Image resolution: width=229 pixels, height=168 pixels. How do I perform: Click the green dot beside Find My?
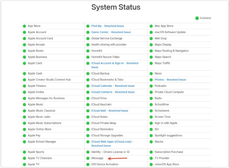point(88,26)
